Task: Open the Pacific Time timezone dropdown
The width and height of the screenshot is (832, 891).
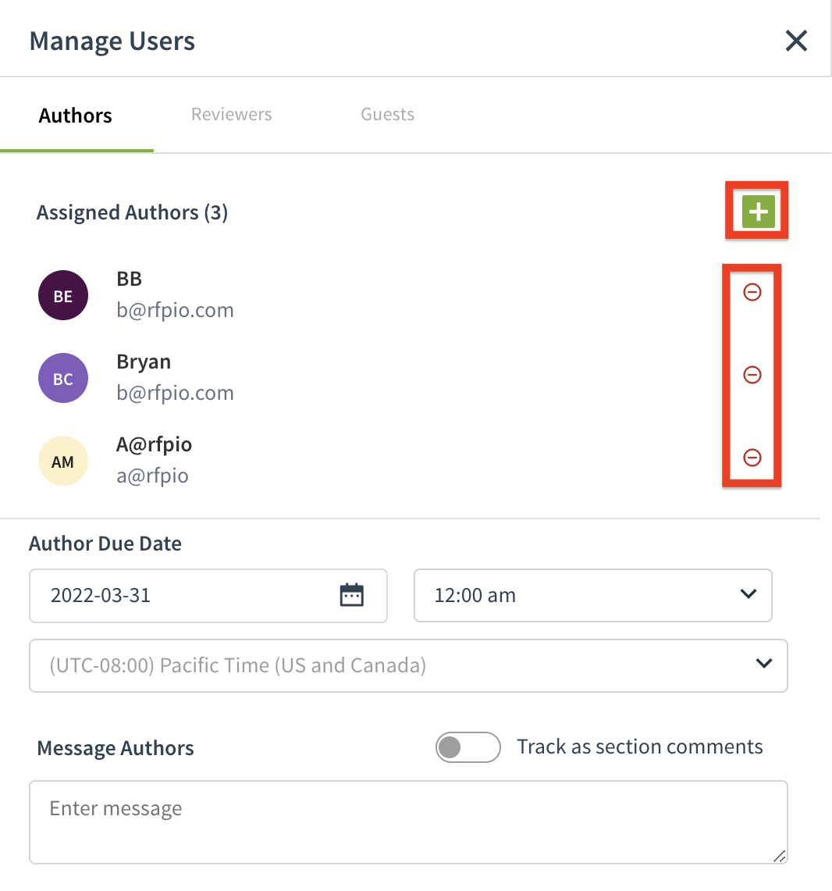Action: pyautogui.click(x=408, y=665)
